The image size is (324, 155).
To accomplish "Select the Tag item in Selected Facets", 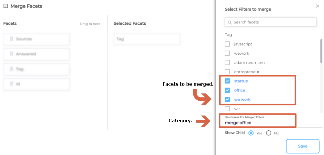I will tap(147, 39).
